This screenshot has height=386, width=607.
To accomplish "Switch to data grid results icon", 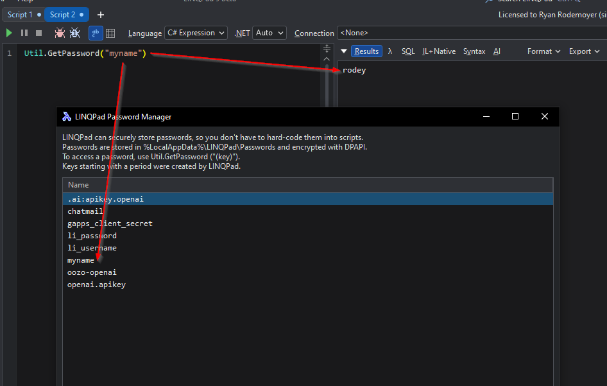I will coord(110,33).
